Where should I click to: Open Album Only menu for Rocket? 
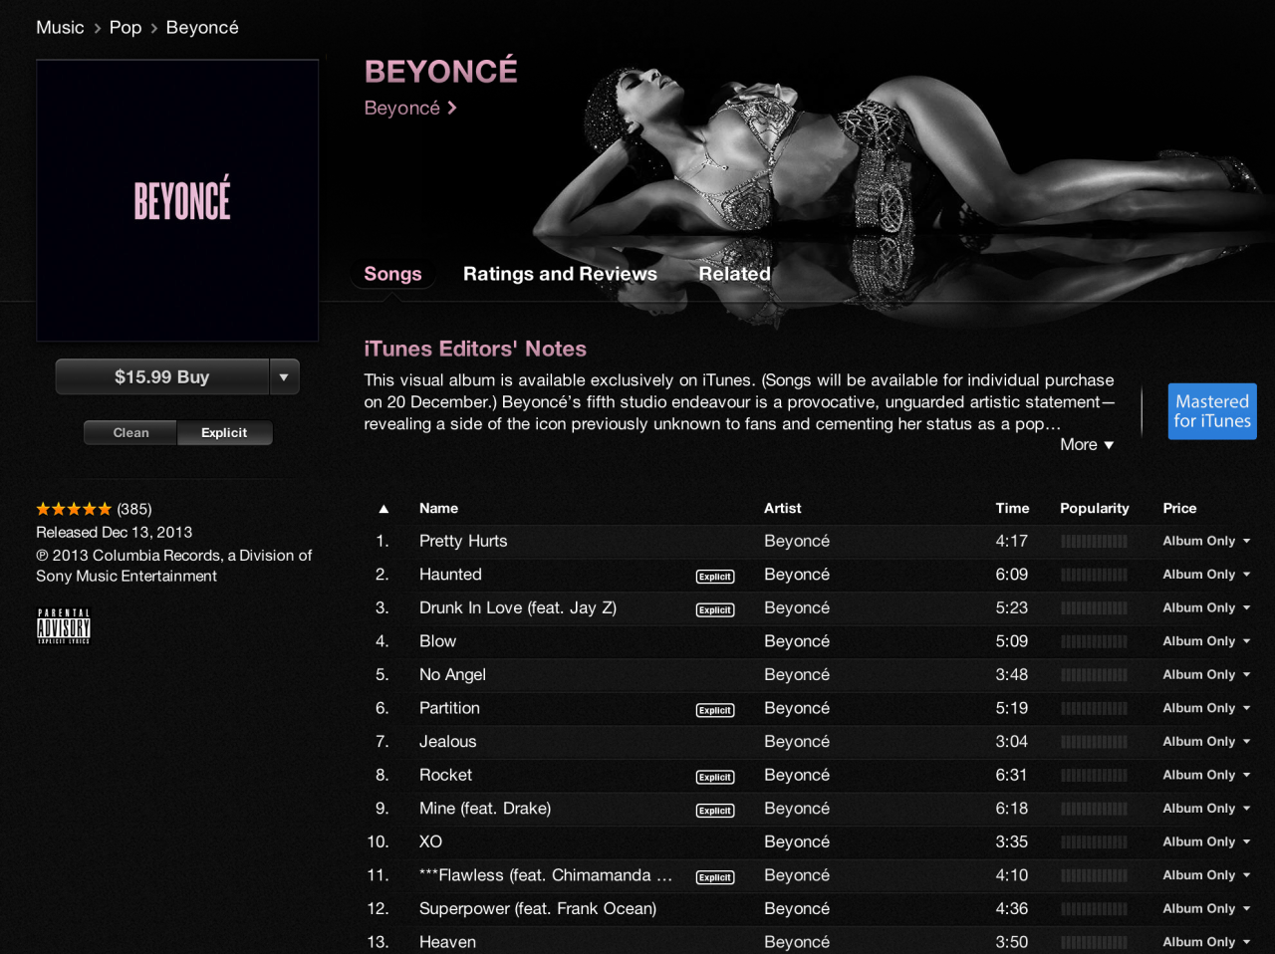pos(1206,775)
